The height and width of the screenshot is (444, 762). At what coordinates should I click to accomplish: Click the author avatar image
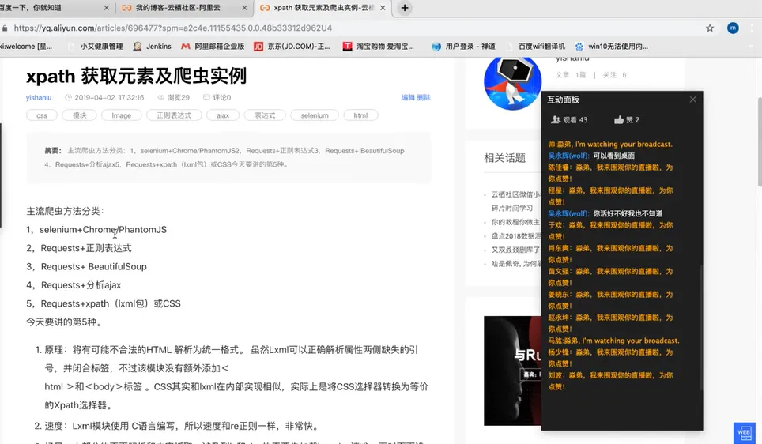click(513, 83)
